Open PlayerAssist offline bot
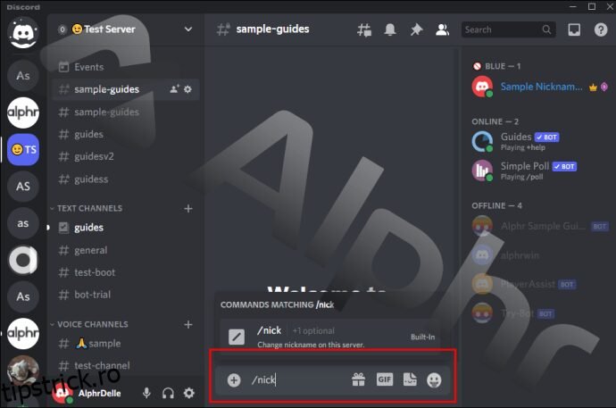 click(x=539, y=284)
